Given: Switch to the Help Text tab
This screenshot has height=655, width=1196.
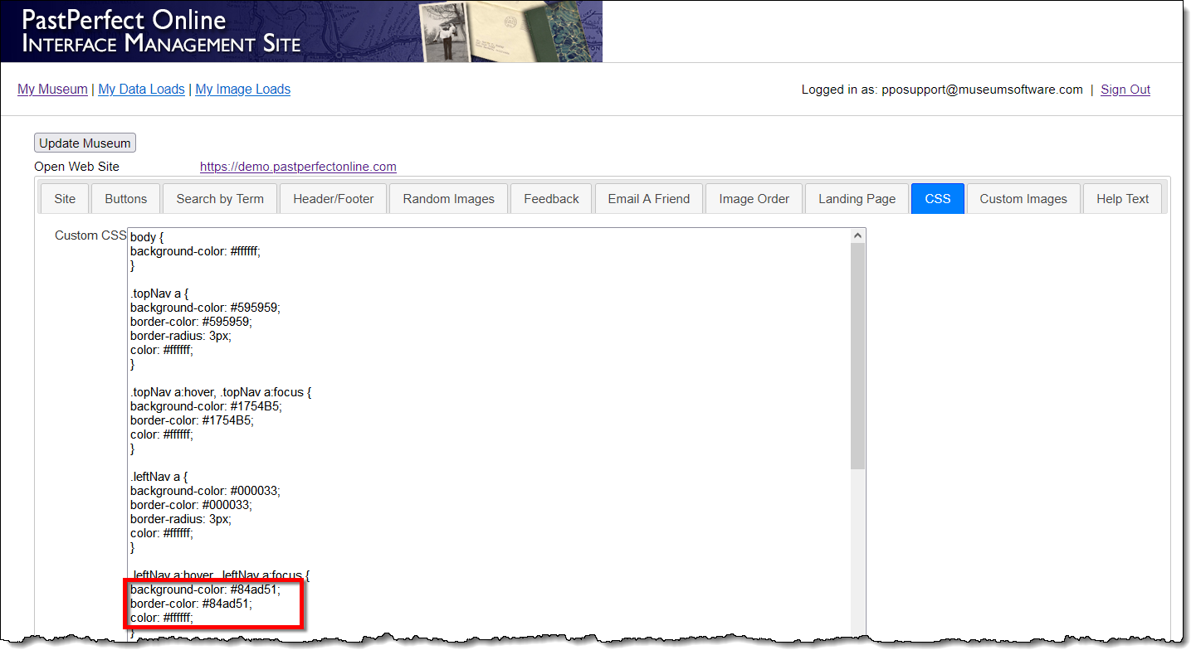Looking at the screenshot, I should pos(1122,198).
